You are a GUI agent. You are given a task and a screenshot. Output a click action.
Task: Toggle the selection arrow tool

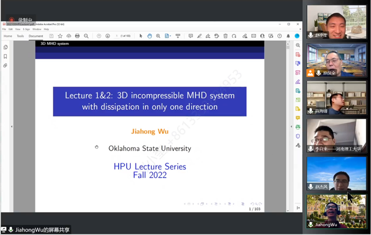(x=141, y=36)
